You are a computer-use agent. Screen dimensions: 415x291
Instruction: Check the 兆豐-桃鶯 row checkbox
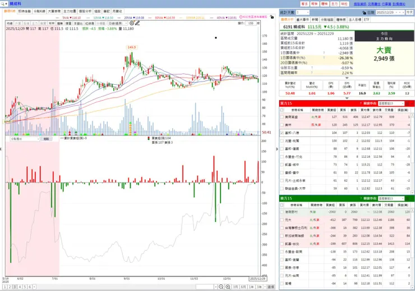click(x=282, y=141)
